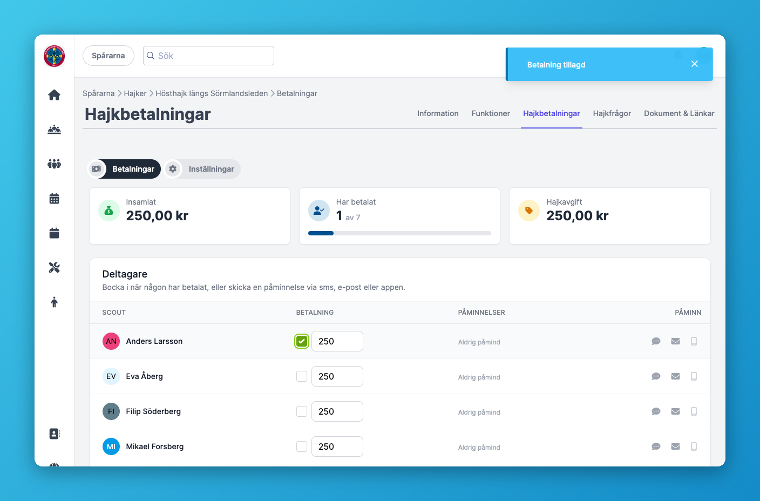
Task: Open the campfire group sidebar icon
Action: (x=54, y=130)
